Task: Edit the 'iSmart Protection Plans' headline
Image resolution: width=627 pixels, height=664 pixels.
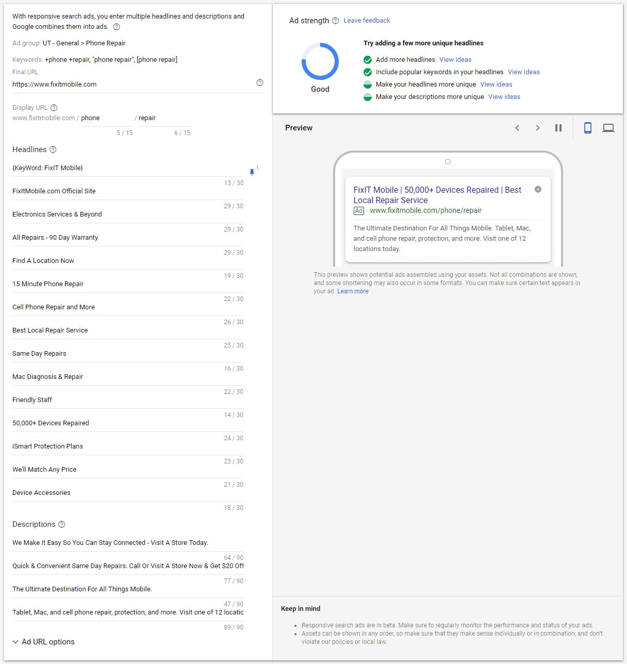Action: (128, 446)
